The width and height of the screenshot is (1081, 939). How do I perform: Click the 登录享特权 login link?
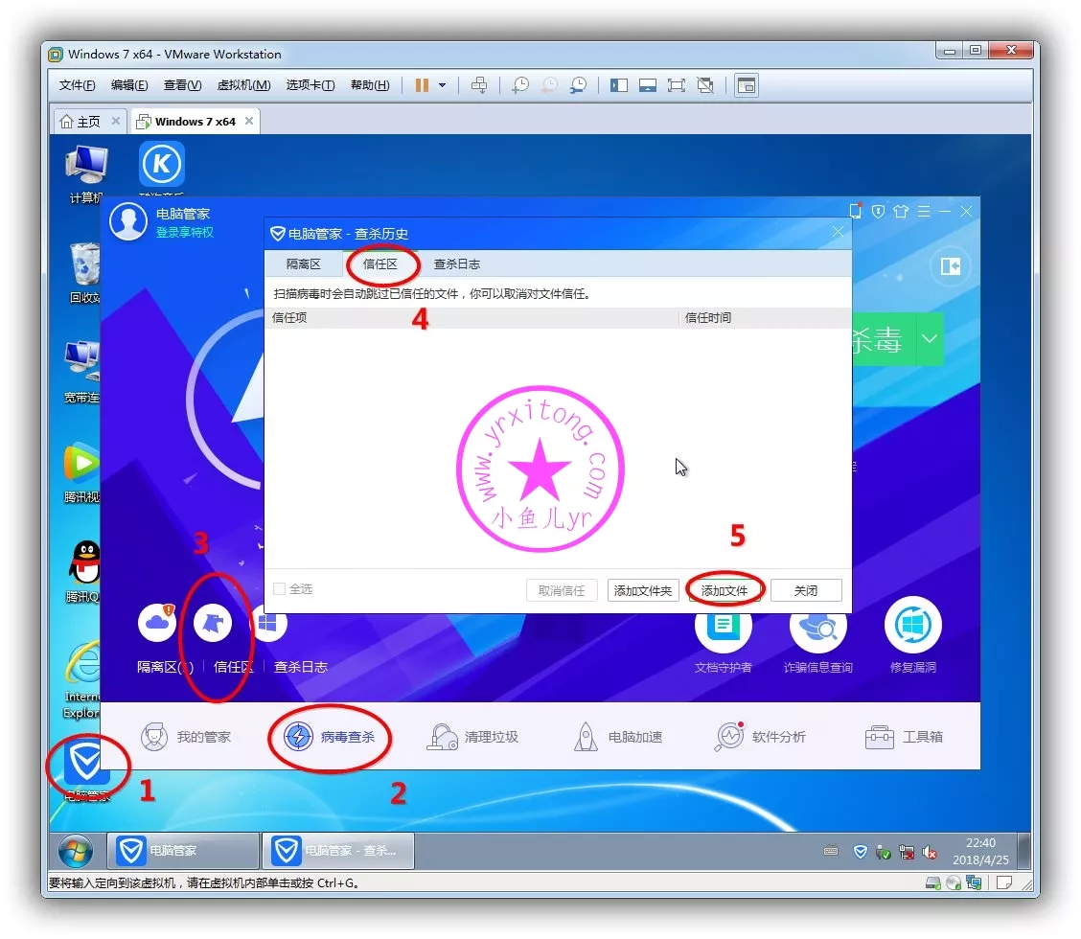pos(185,233)
